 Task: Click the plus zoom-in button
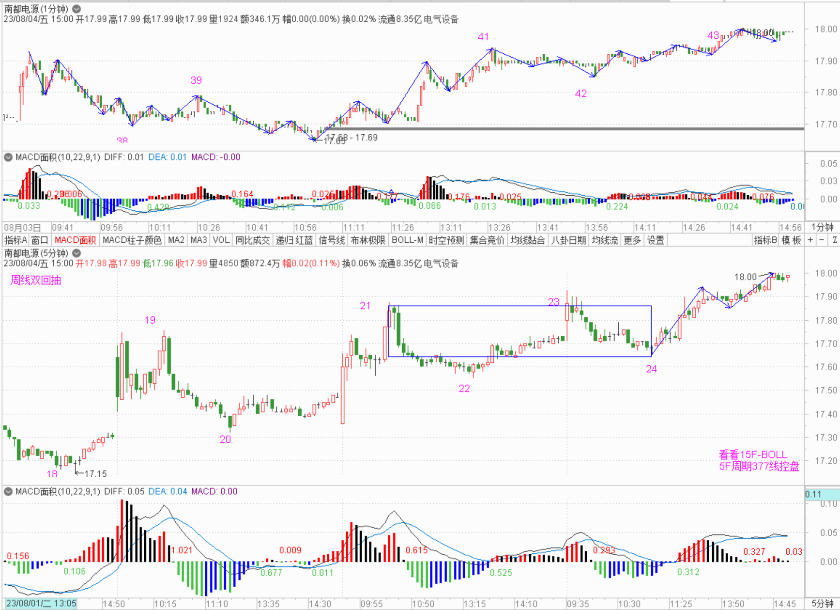click(x=810, y=240)
